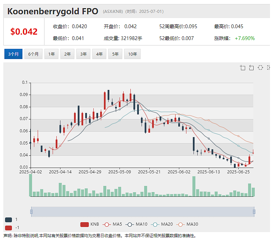
Task: Click the tallest volume bar at 2025-04-02
Action: click(x=31, y=185)
